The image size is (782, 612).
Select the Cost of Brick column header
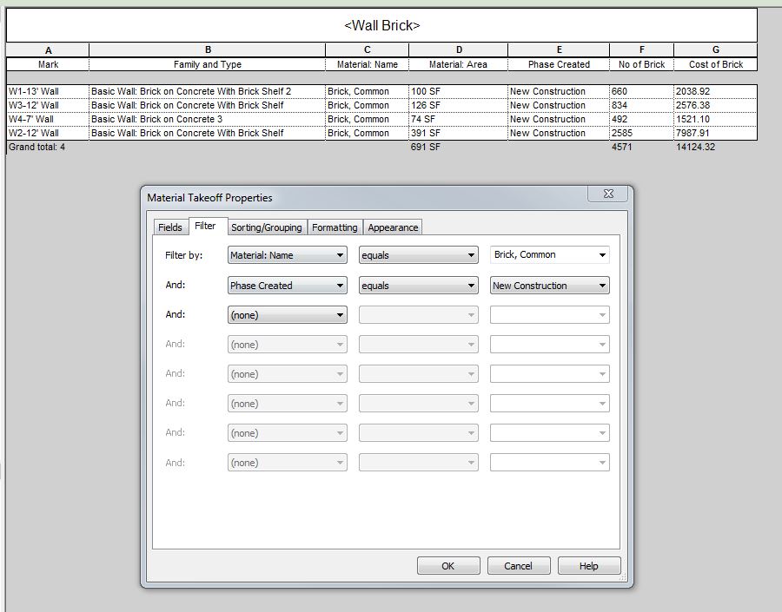(x=716, y=63)
